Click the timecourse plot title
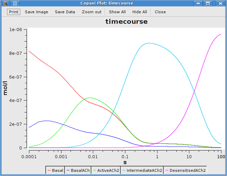This screenshot has height=176, width=227. [126, 22]
